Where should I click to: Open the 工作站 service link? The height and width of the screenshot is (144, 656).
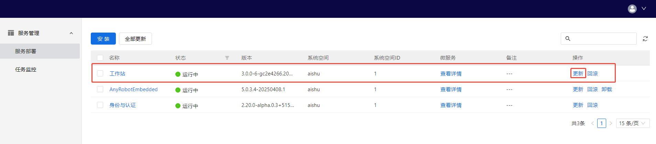click(117, 73)
